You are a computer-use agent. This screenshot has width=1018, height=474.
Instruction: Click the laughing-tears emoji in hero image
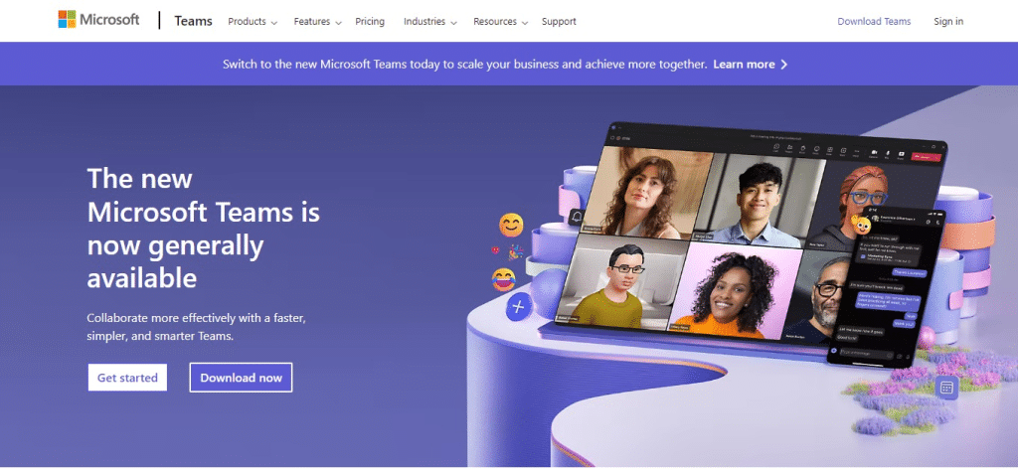point(504,279)
